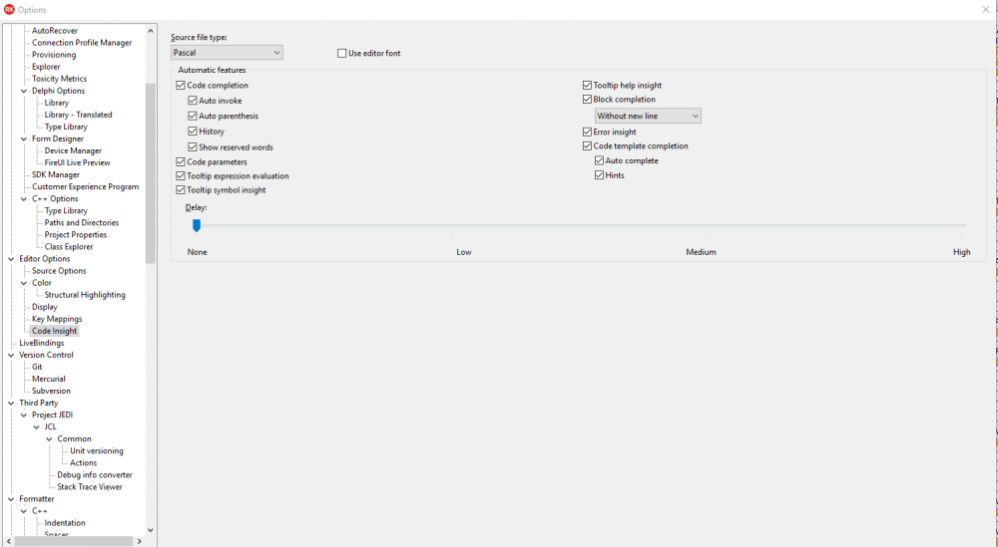Toggle Error insight checkbox
The width and height of the screenshot is (998, 547).
click(588, 133)
